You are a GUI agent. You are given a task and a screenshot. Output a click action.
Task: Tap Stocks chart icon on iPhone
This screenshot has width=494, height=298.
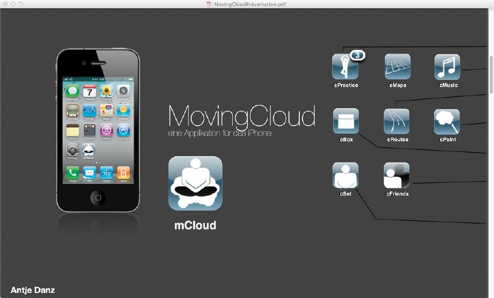point(90,111)
